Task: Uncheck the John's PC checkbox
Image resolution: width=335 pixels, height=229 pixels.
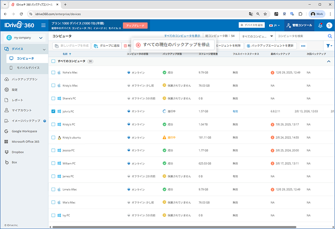Action: point(53,112)
